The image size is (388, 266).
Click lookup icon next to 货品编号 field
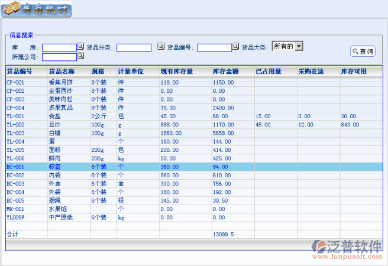pos(235,47)
